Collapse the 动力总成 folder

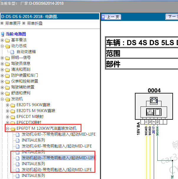pyautogui.click(x=2, y=46)
